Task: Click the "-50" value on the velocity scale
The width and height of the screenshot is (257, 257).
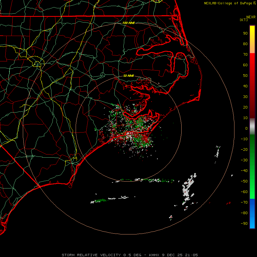Action: click(x=244, y=181)
